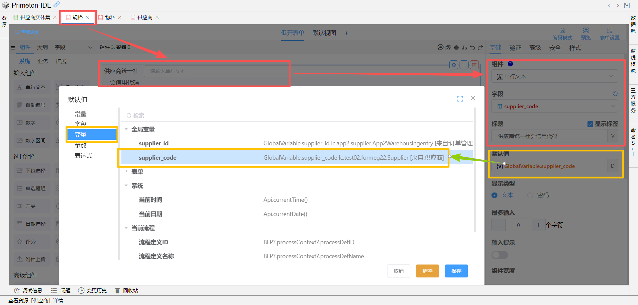Collapse the 全局变量 tree group
638x305 pixels.
(x=126, y=129)
